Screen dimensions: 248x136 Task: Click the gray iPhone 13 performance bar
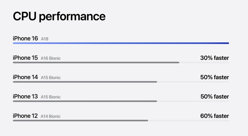[85, 101]
